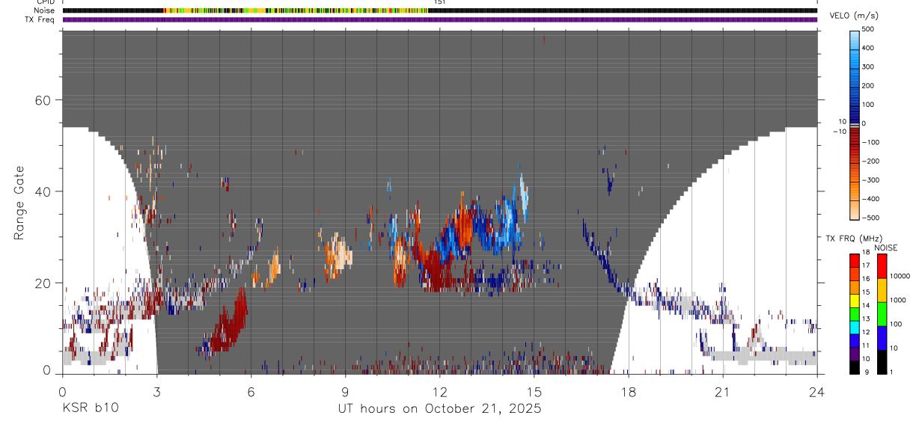This screenshot has height=424, width=919.
Task: Click the 'KSR b10' radar beam label
Action: (89, 408)
